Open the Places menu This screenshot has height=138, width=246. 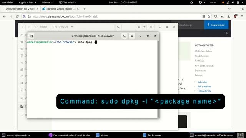pos(47,2)
